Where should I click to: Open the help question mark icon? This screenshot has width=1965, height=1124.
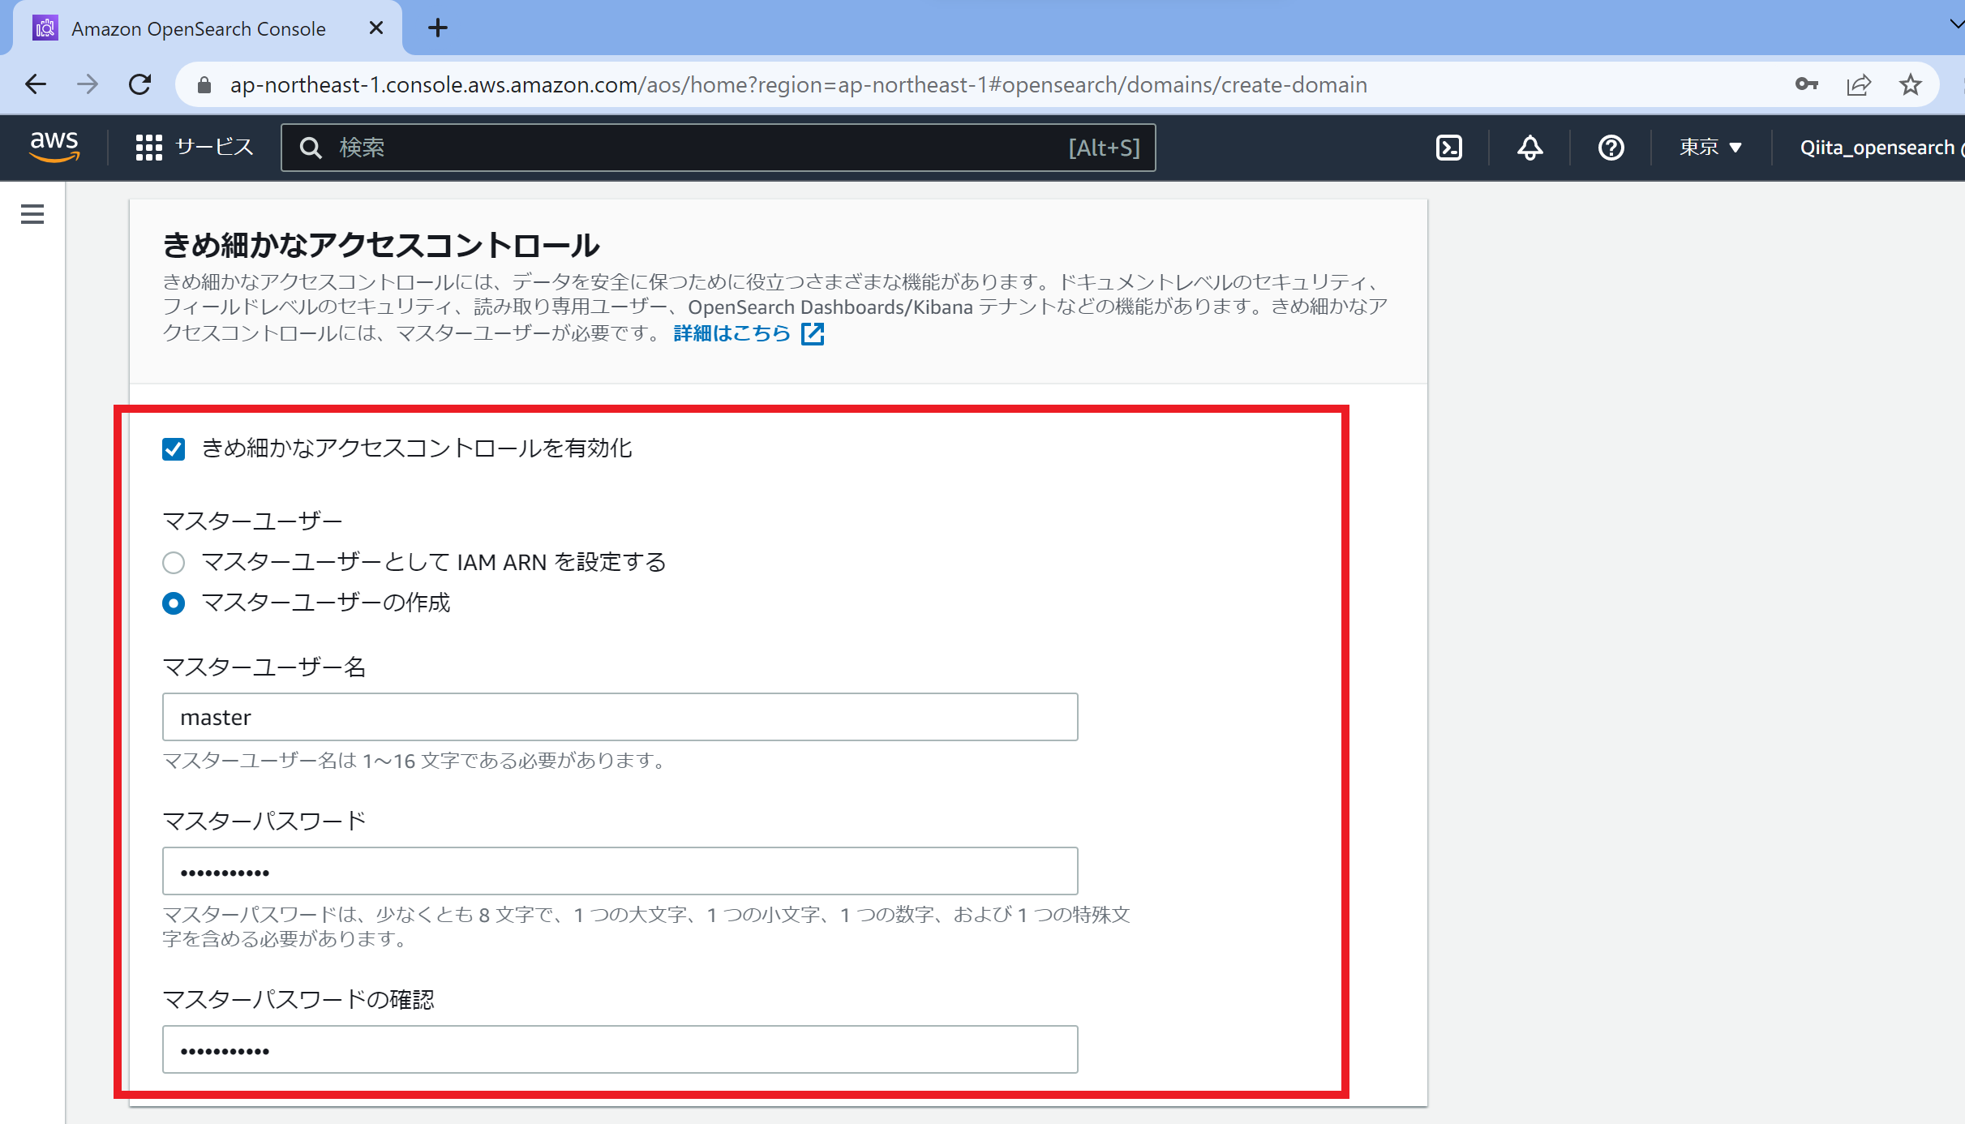1611,148
